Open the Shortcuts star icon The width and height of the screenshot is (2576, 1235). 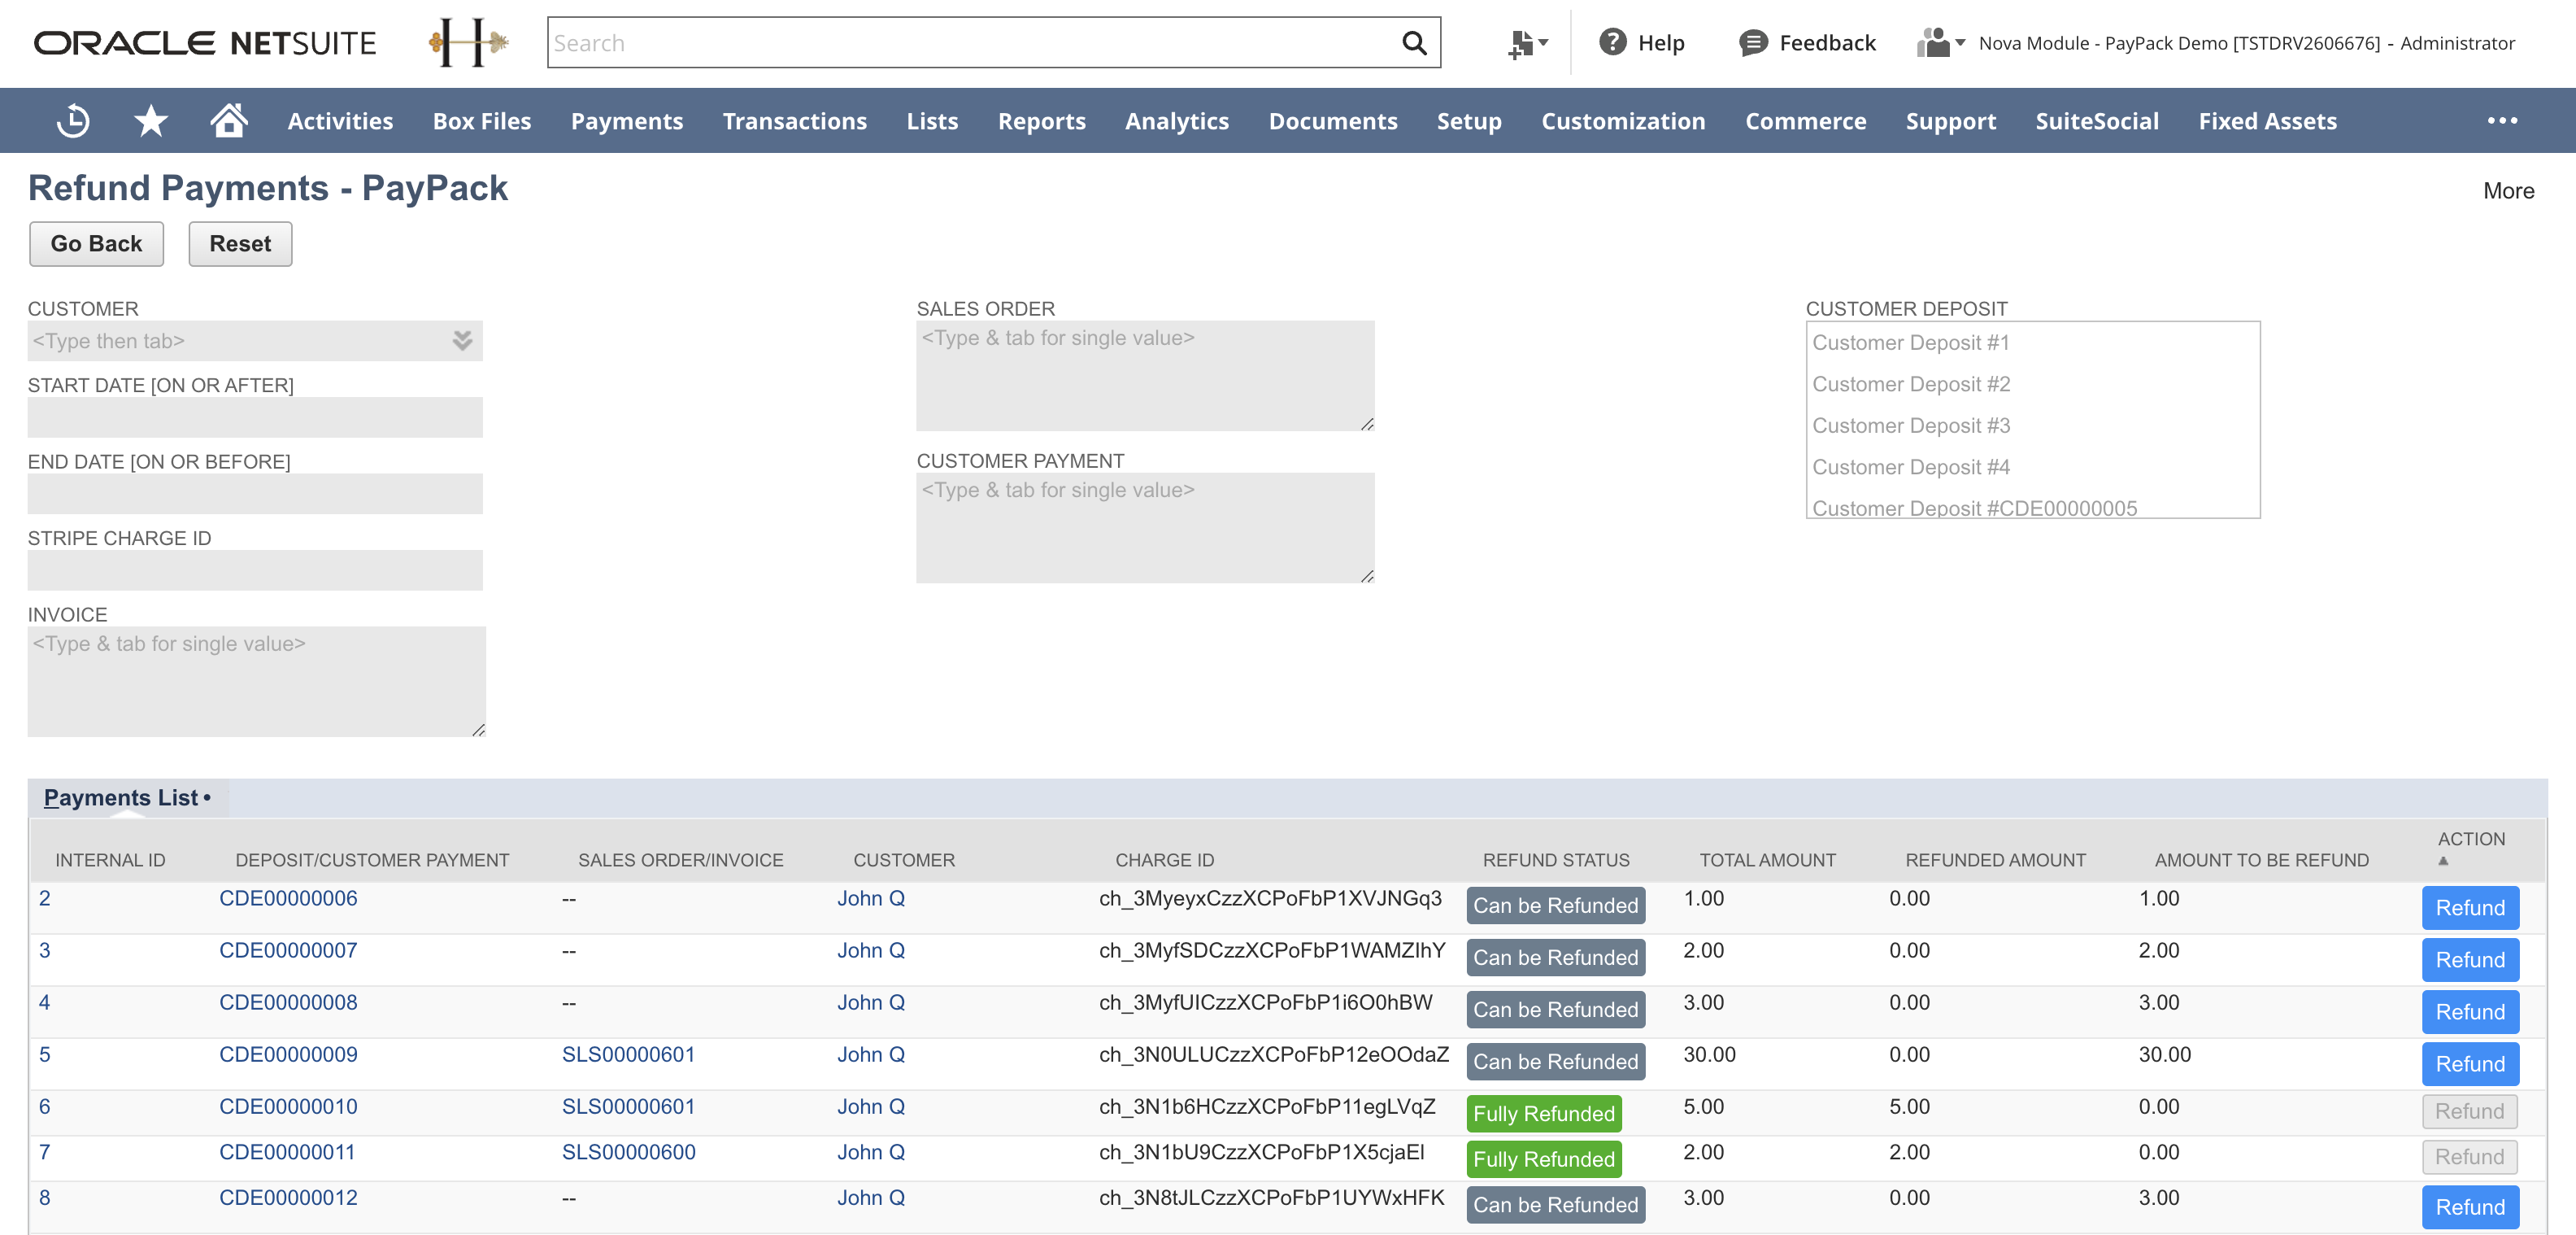(x=151, y=121)
